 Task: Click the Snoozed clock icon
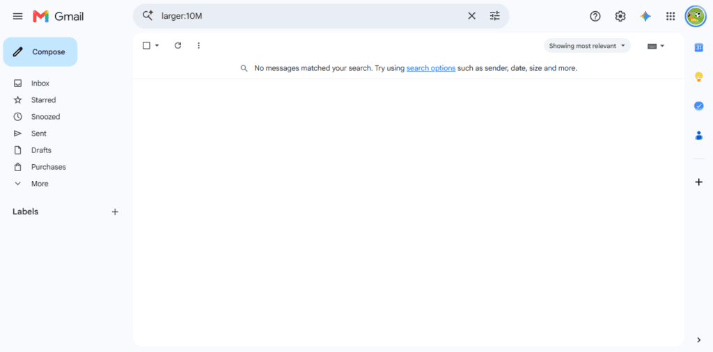click(x=17, y=117)
